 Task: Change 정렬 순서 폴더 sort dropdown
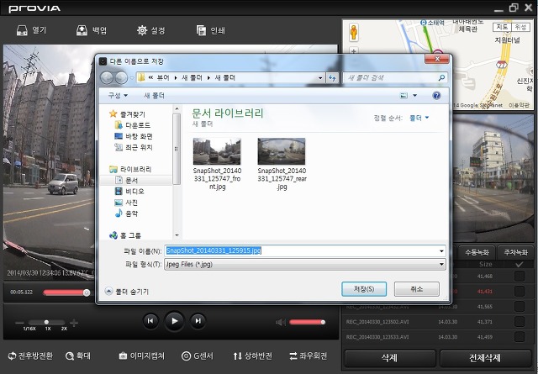pyautogui.click(x=419, y=118)
